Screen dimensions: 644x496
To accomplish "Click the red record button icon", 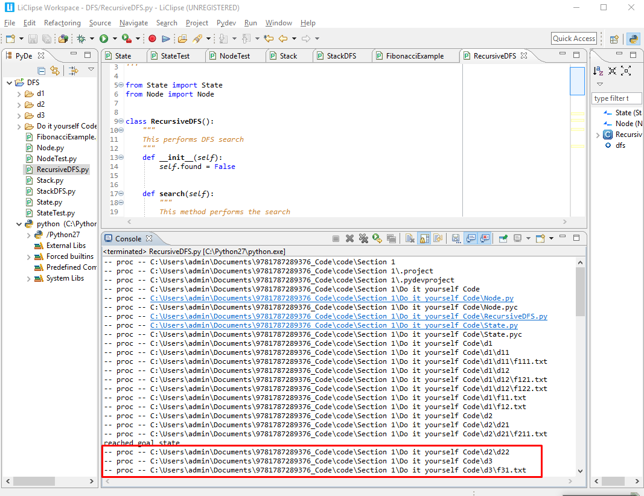I will [x=152, y=39].
